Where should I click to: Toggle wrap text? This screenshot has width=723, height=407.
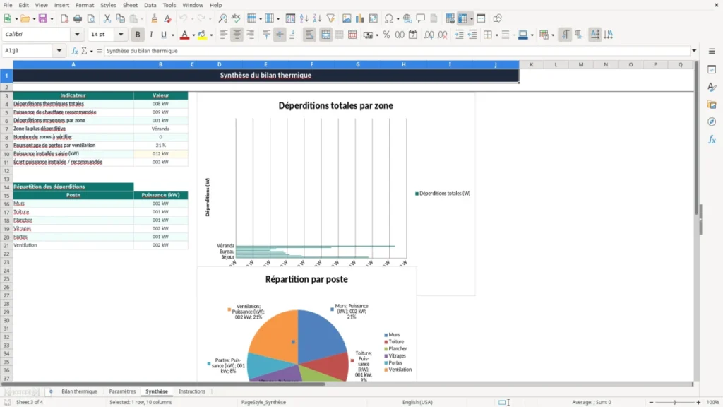point(309,35)
